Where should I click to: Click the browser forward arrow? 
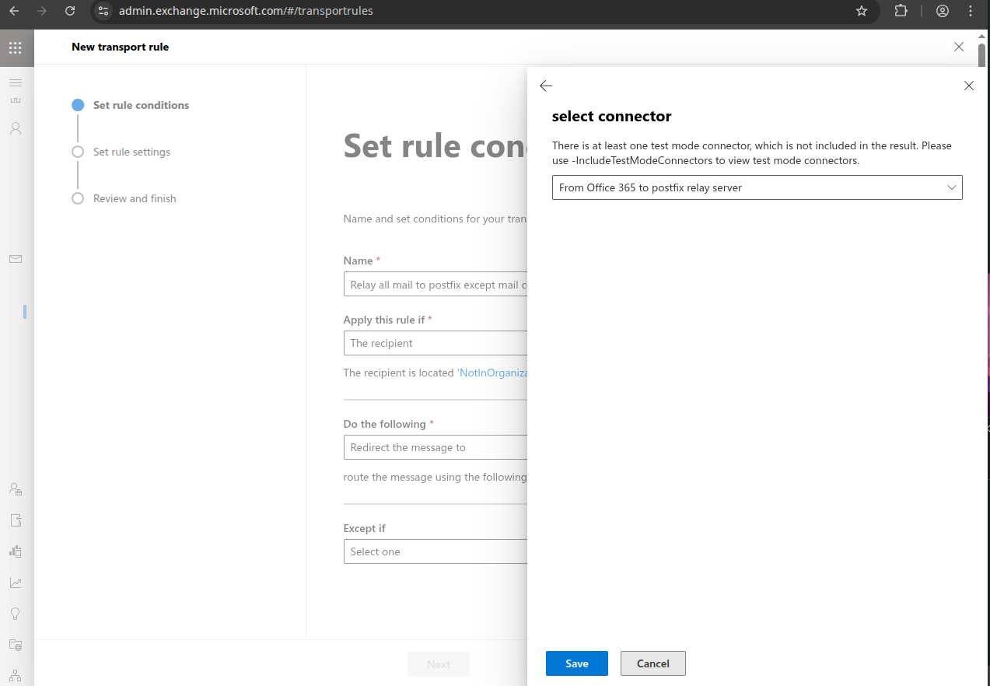pyautogui.click(x=42, y=11)
